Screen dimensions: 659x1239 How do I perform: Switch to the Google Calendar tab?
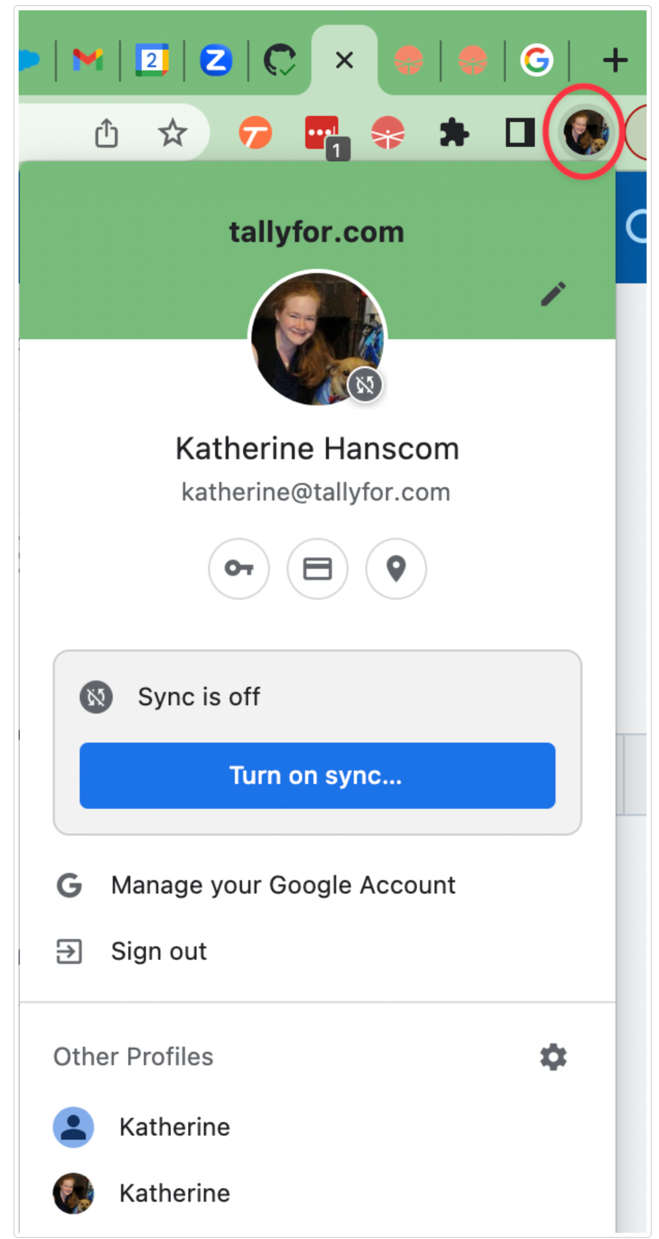click(152, 60)
